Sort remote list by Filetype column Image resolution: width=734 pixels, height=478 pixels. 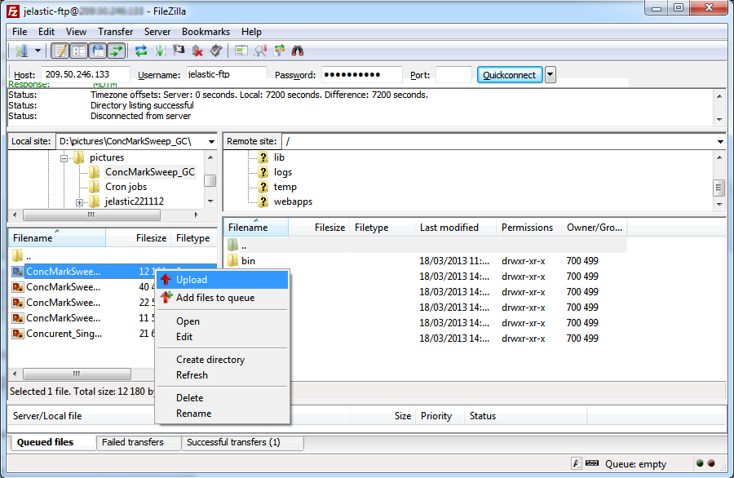pos(382,228)
